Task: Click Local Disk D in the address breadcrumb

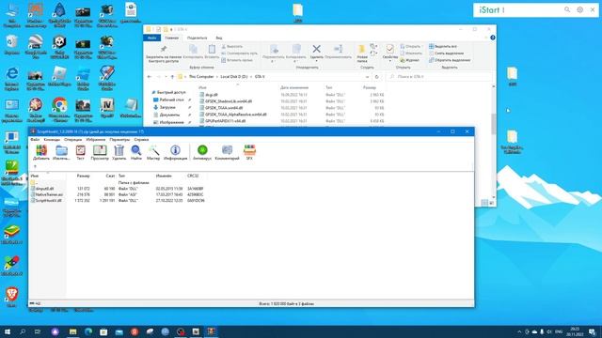Action: click(234, 77)
